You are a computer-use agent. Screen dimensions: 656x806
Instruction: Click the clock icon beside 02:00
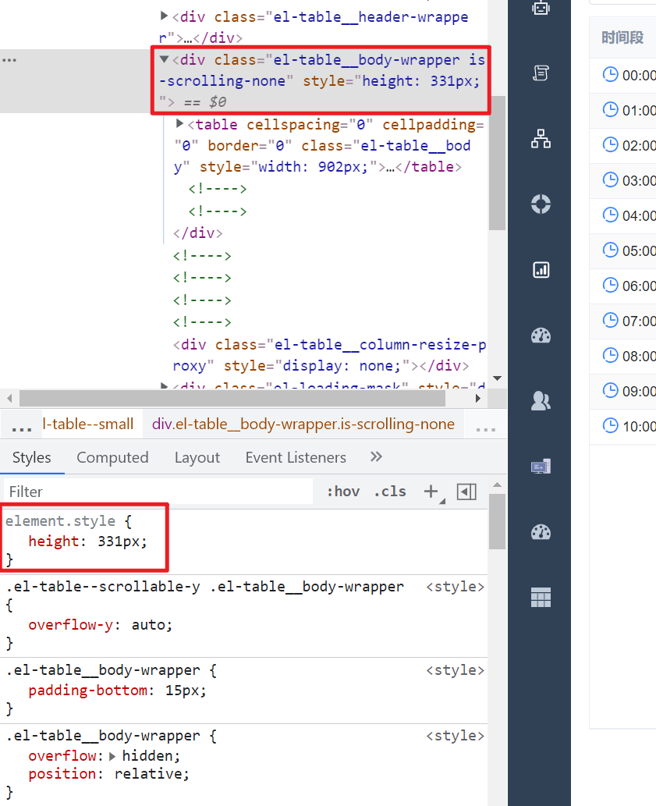coord(610,144)
